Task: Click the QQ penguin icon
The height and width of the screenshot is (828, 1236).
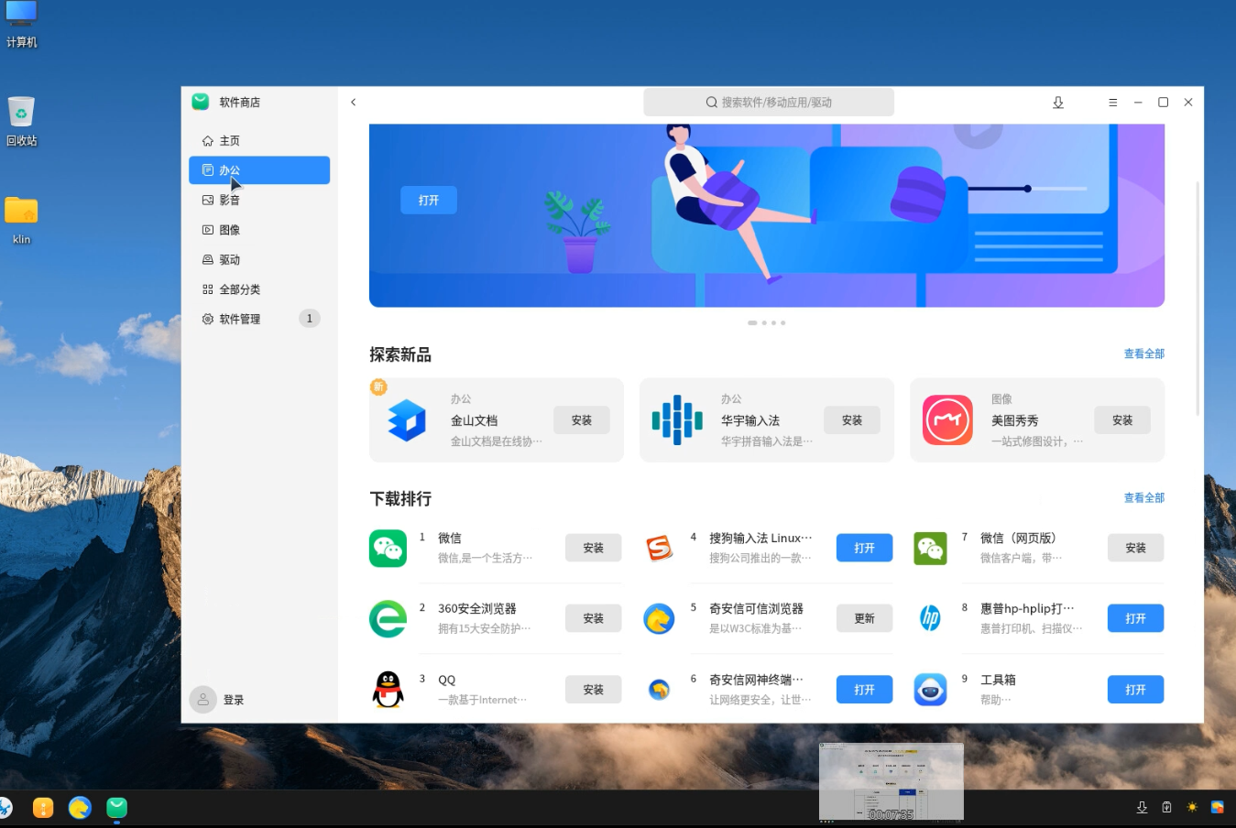Action: tap(388, 690)
